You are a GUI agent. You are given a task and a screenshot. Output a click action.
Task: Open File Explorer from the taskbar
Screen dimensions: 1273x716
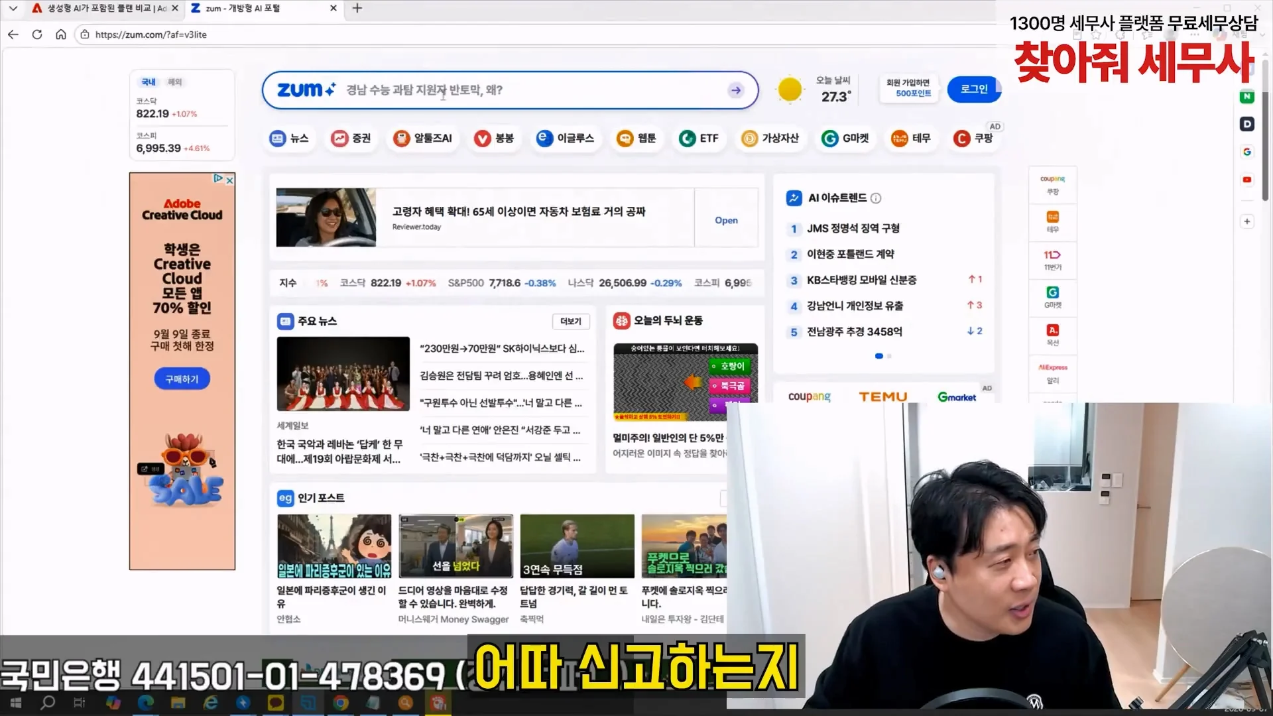pyautogui.click(x=178, y=702)
